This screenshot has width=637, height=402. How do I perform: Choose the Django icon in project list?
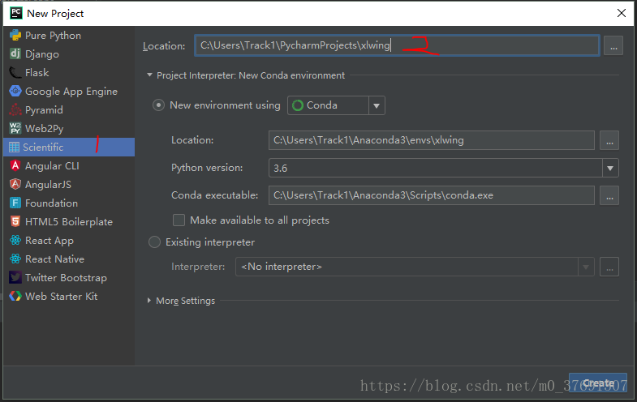tap(15, 53)
